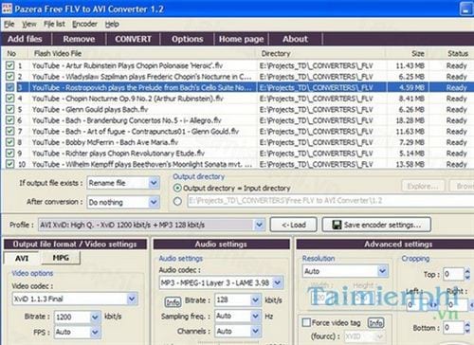
Task: Select Output directory = Input directory radio
Action: (x=177, y=189)
